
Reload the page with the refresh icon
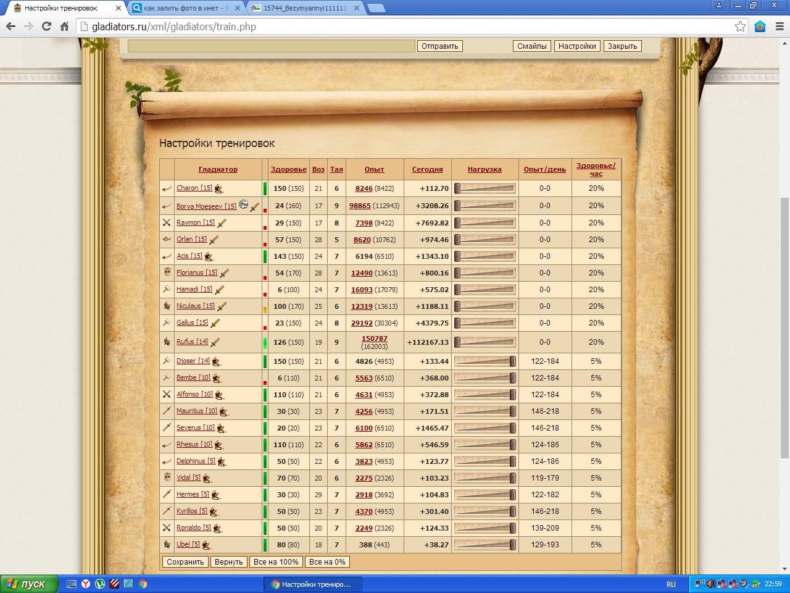46,27
